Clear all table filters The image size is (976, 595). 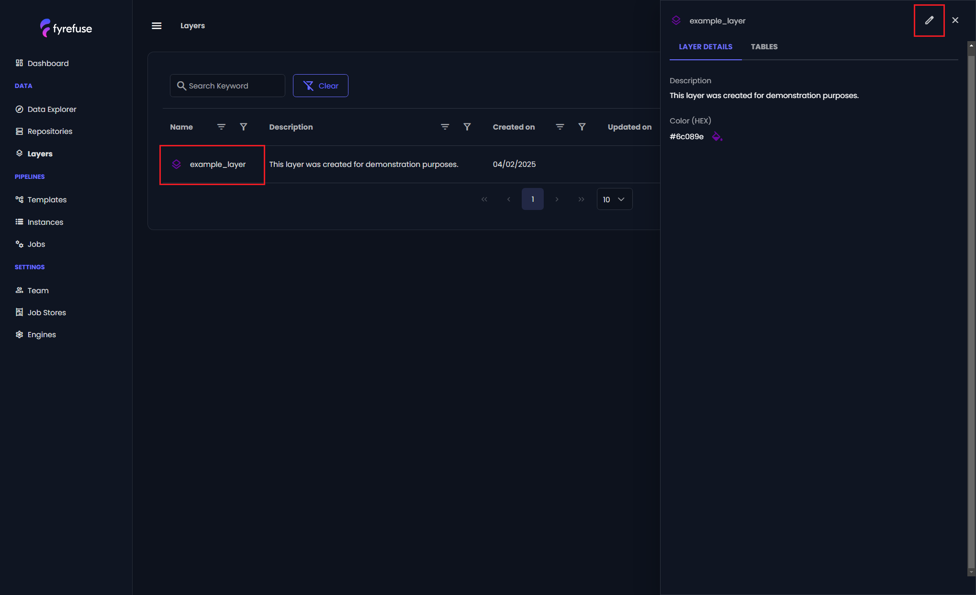pos(320,86)
